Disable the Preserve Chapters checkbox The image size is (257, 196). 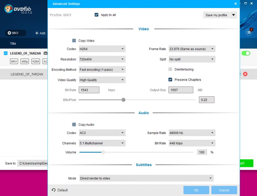click(x=170, y=80)
